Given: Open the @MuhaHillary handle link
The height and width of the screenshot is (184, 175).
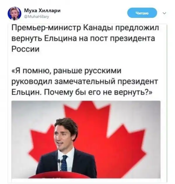Looking at the screenshot, I should tap(36, 17).
